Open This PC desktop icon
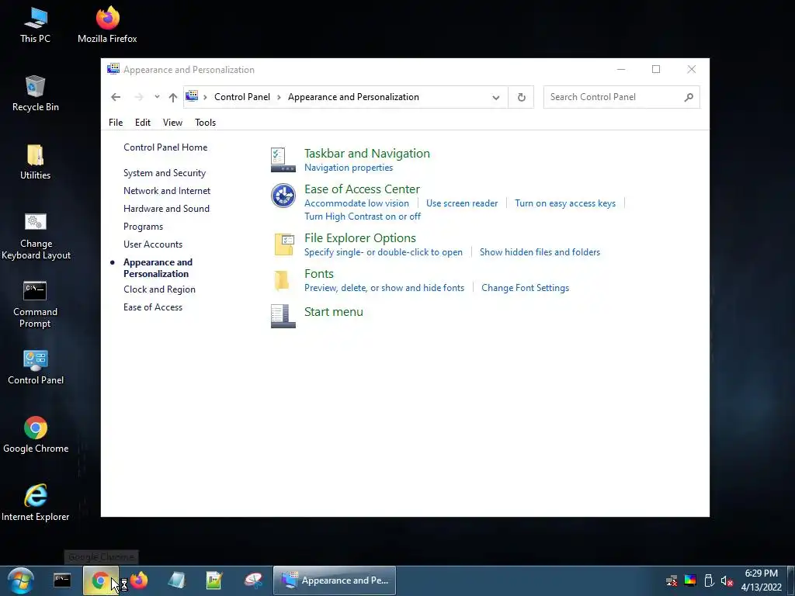795x596 pixels. point(36,26)
